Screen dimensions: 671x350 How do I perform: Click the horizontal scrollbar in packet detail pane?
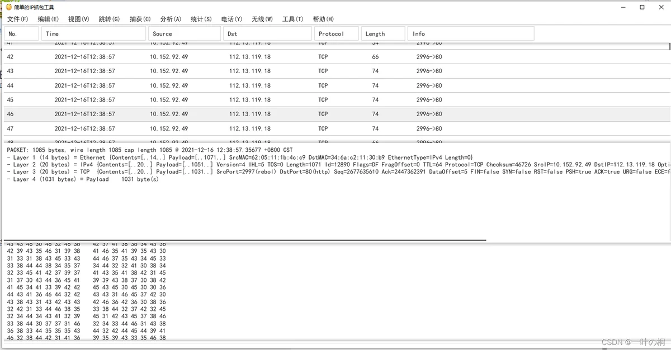pos(245,240)
